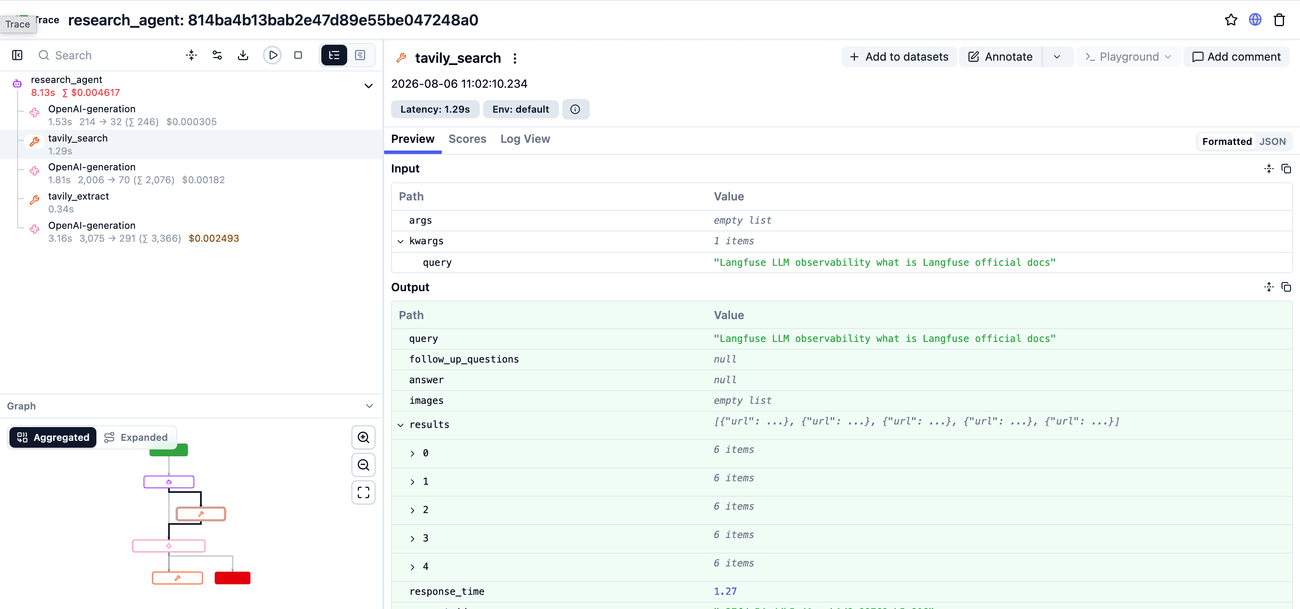
Task: Click the collapse-all icon in tree toolbar
Action: (x=191, y=55)
